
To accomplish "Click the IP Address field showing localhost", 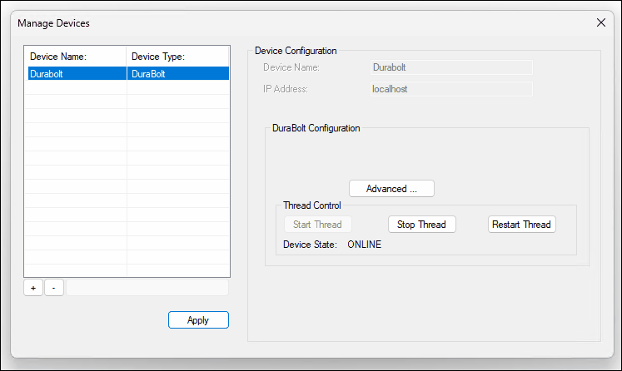I will 451,89.
